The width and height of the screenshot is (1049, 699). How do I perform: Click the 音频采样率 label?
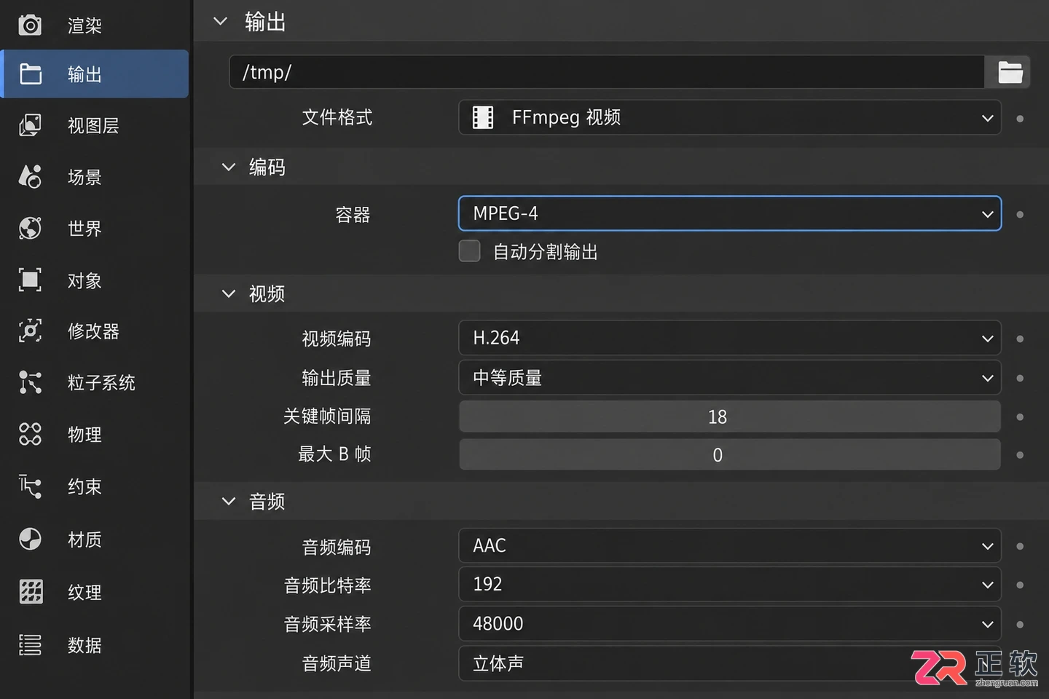click(328, 624)
